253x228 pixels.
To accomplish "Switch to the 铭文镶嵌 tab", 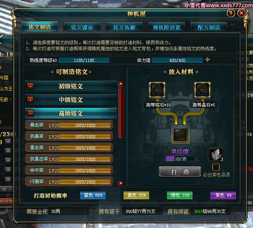I will coord(82,27).
